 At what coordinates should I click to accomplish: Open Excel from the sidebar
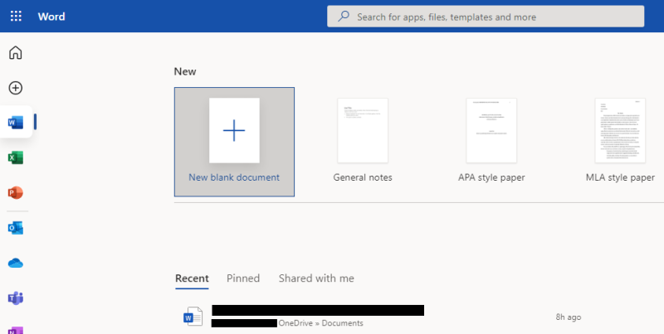click(x=16, y=157)
